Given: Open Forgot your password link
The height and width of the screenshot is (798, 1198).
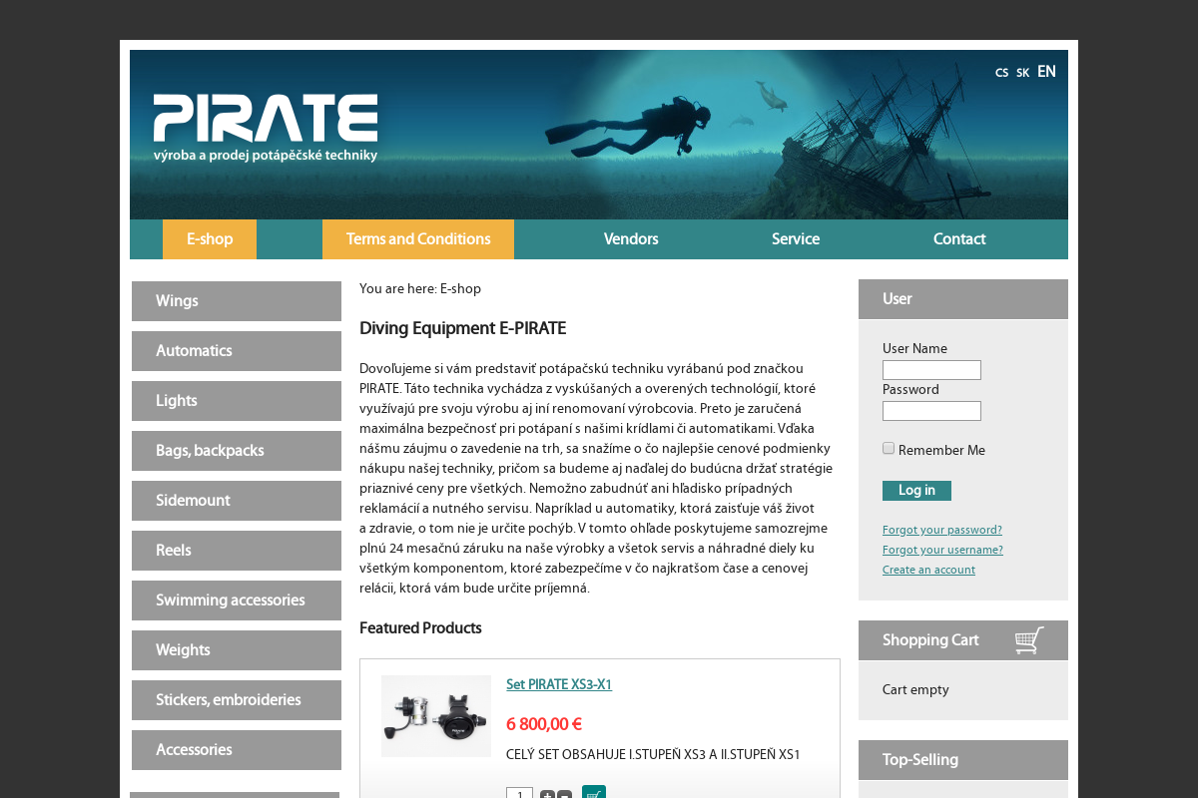Looking at the screenshot, I should pyautogui.click(x=941, y=530).
